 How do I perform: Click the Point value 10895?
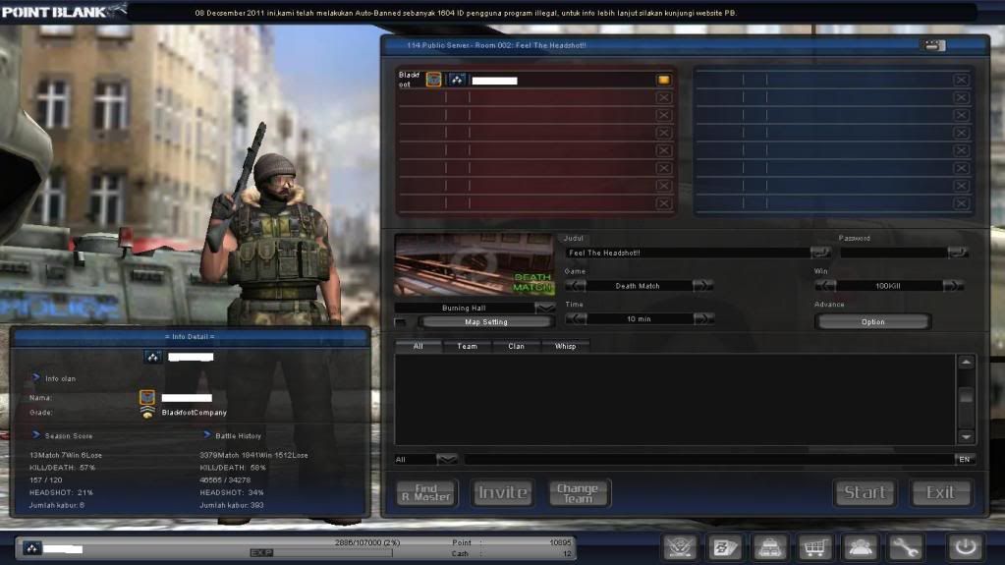[x=560, y=542]
